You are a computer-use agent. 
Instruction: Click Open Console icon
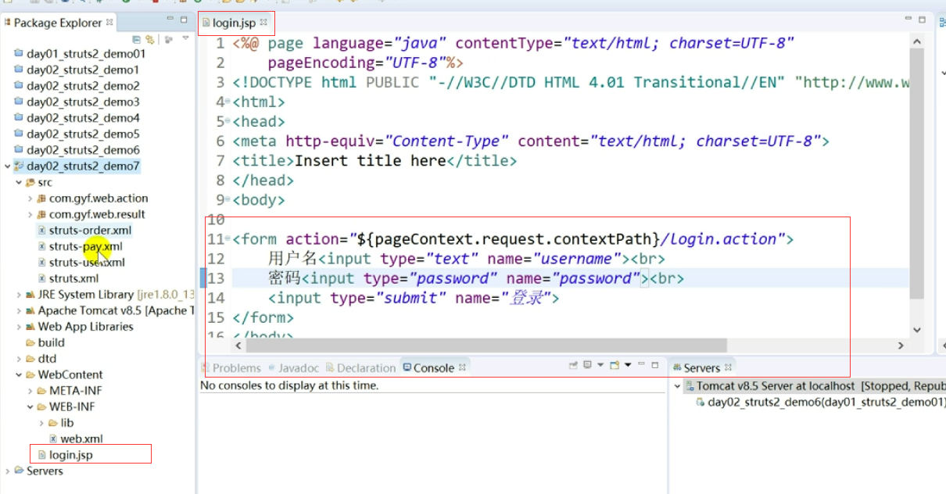tap(615, 365)
